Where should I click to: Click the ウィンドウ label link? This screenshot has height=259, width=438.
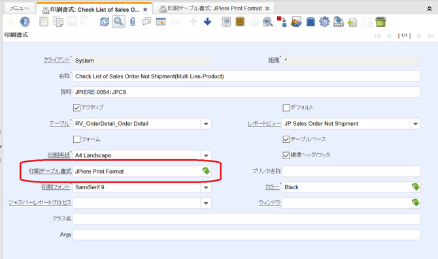[x=269, y=203]
